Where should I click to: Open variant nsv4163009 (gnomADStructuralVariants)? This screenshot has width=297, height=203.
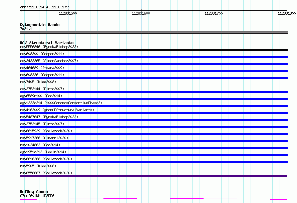point(57,110)
